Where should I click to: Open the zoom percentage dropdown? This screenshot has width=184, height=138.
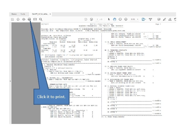point(138,19)
